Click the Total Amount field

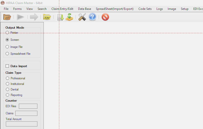pyautogui.click(x=22, y=124)
